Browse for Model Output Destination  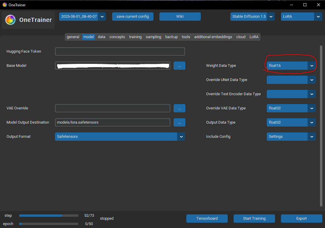[179, 122]
